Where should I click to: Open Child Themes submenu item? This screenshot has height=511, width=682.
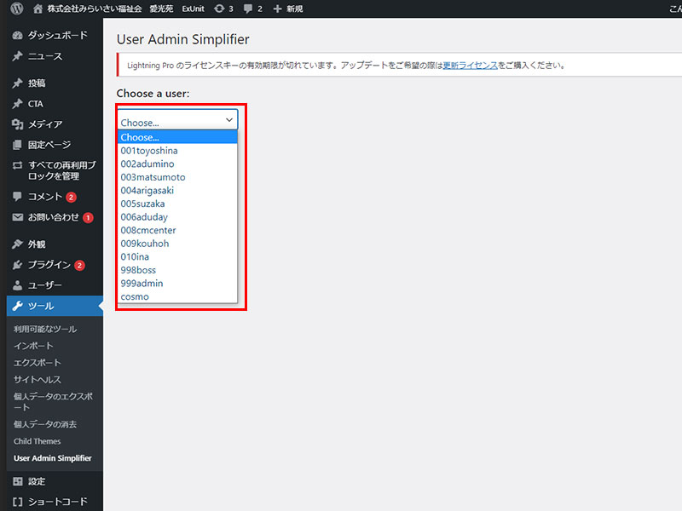coord(38,441)
